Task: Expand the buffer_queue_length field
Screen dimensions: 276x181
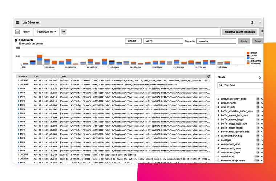Action: 262,119
